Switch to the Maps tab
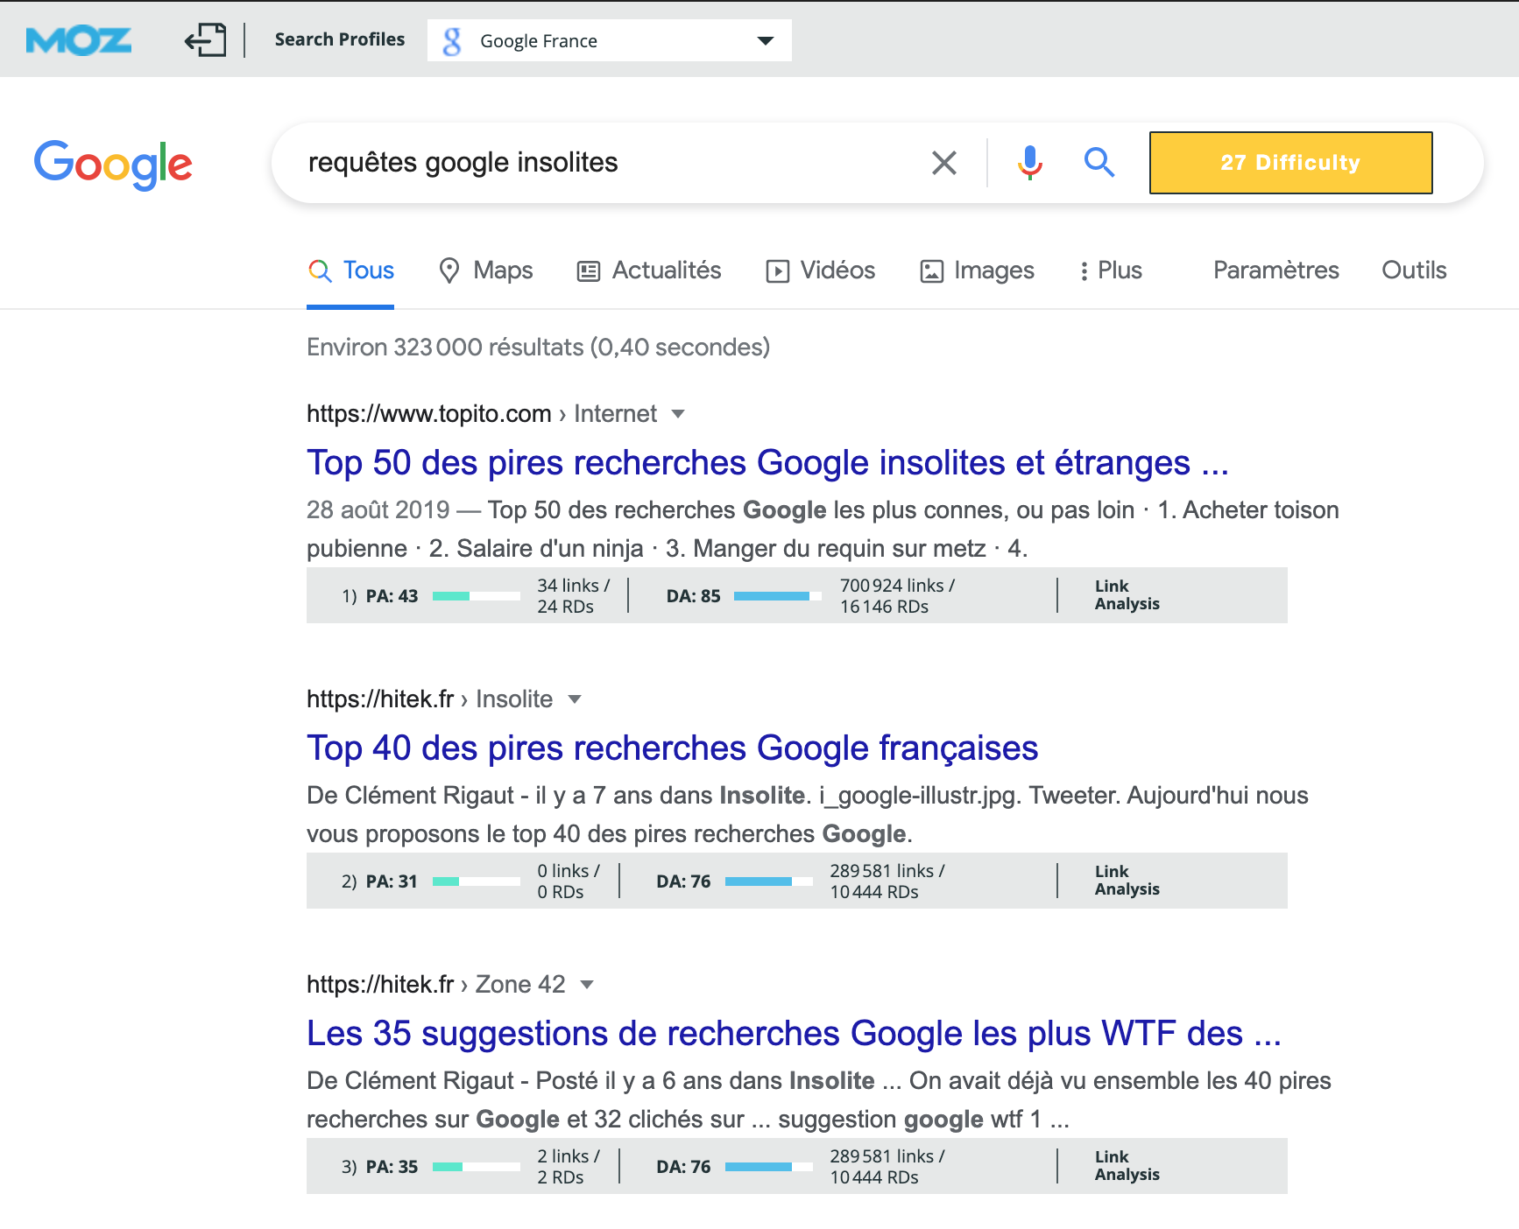The image size is (1519, 1229). (x=486, y=270)
